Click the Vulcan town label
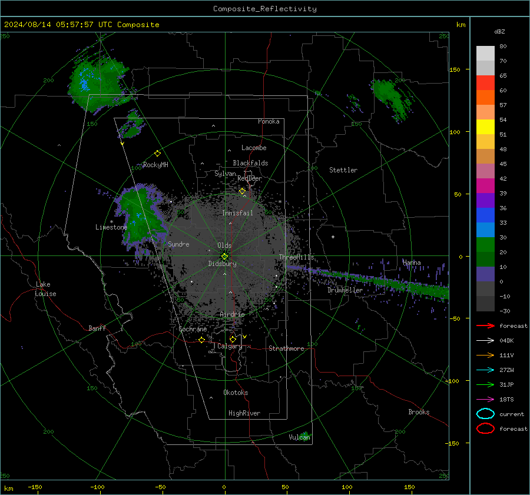Image resolution: width=530 pixels, height=495 pixels. (299, 437)
